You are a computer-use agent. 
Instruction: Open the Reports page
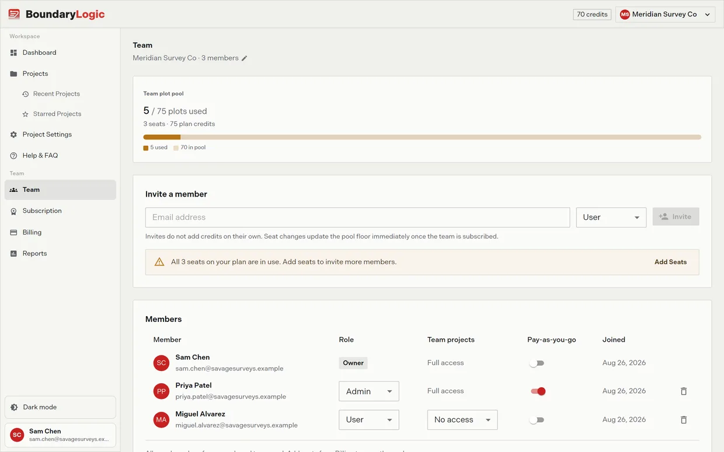60,254
